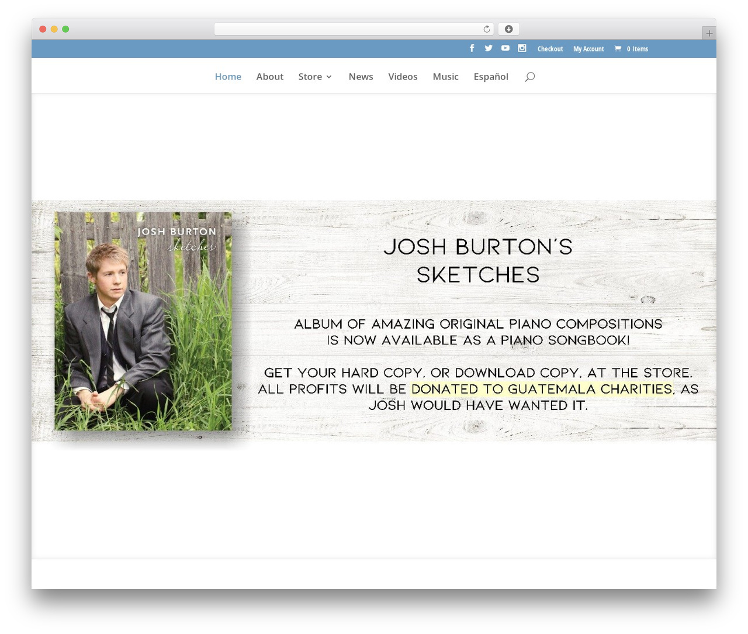This screenshot has width=748, height=634.
Task: Open the Twitter social link
Action: [489, 48]
